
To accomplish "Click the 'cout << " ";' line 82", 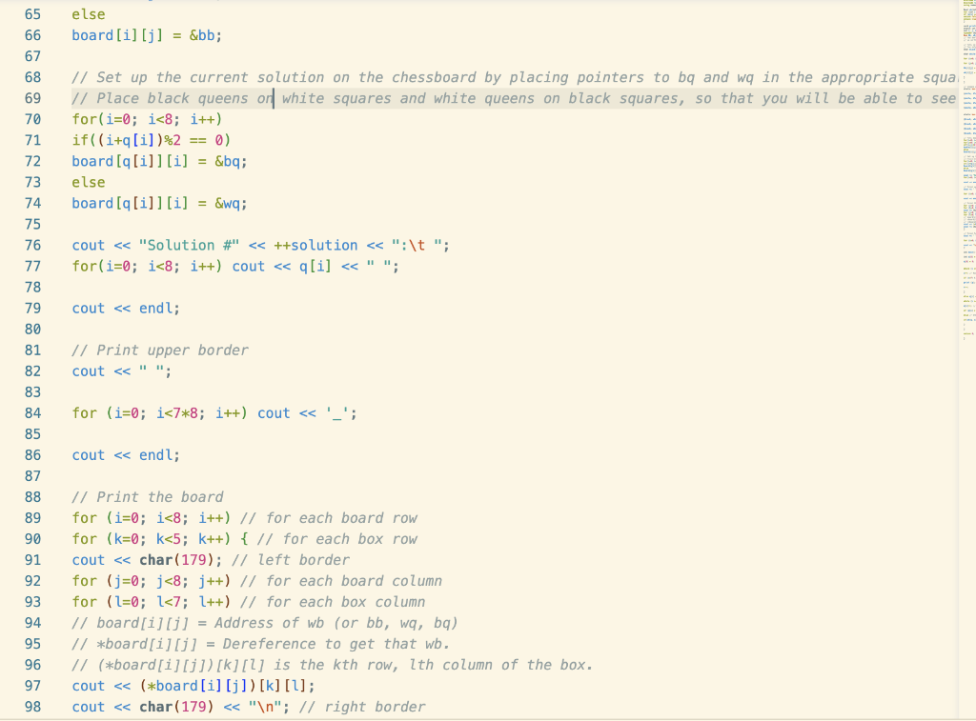I will tap(121, 371).
